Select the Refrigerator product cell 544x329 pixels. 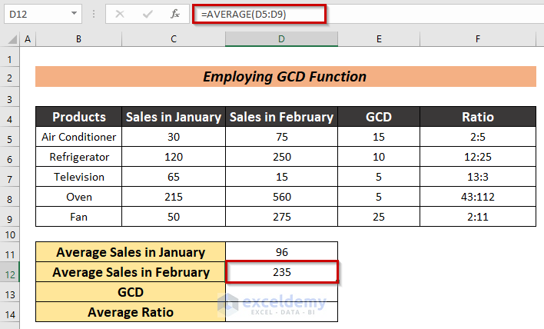[78, 157]
